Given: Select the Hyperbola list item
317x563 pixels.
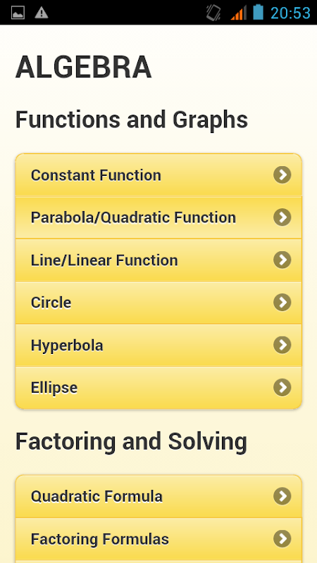Looking at the screenshot, I should click(x=158, y=345).
